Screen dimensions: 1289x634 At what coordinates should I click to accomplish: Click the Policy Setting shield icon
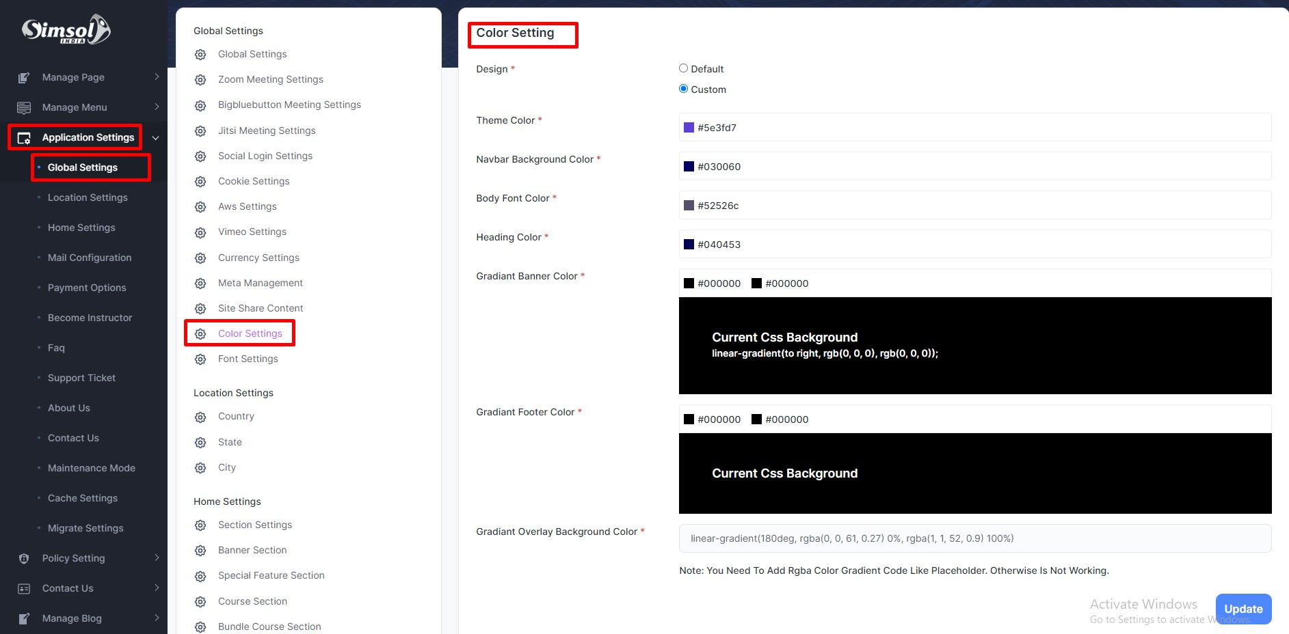coord(24,559)
